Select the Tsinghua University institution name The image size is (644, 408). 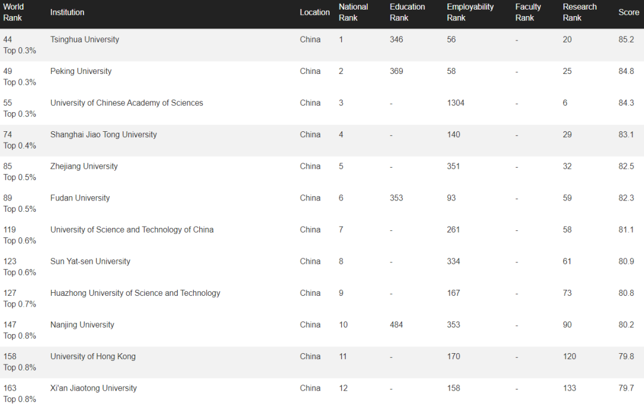(85, 39)
